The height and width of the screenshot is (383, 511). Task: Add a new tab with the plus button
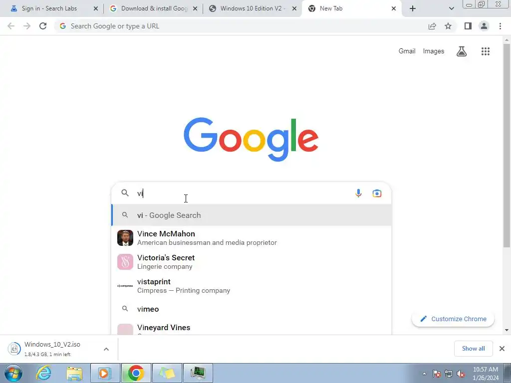pos(413,8)
